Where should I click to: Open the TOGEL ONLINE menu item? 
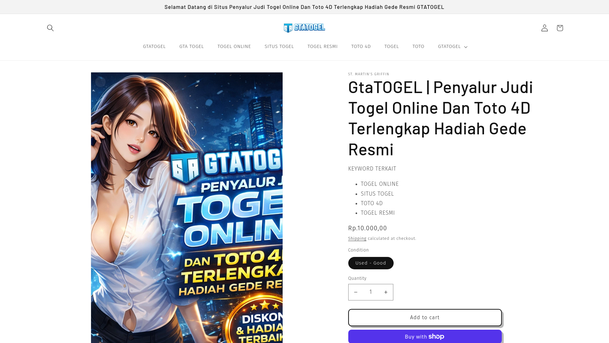[x=234, y=47]
